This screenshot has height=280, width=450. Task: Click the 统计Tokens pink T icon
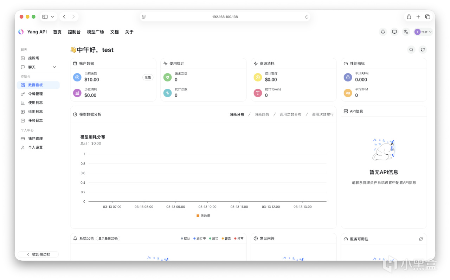258,93
